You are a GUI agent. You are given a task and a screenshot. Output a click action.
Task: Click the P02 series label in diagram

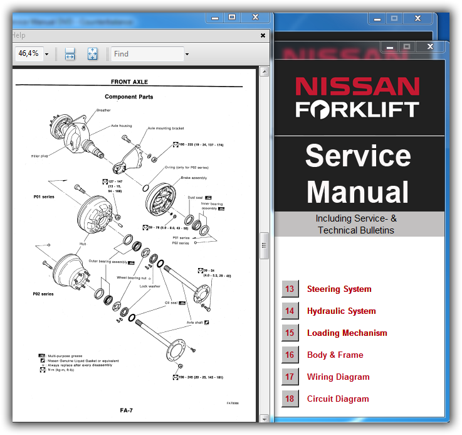click(43, 294)
